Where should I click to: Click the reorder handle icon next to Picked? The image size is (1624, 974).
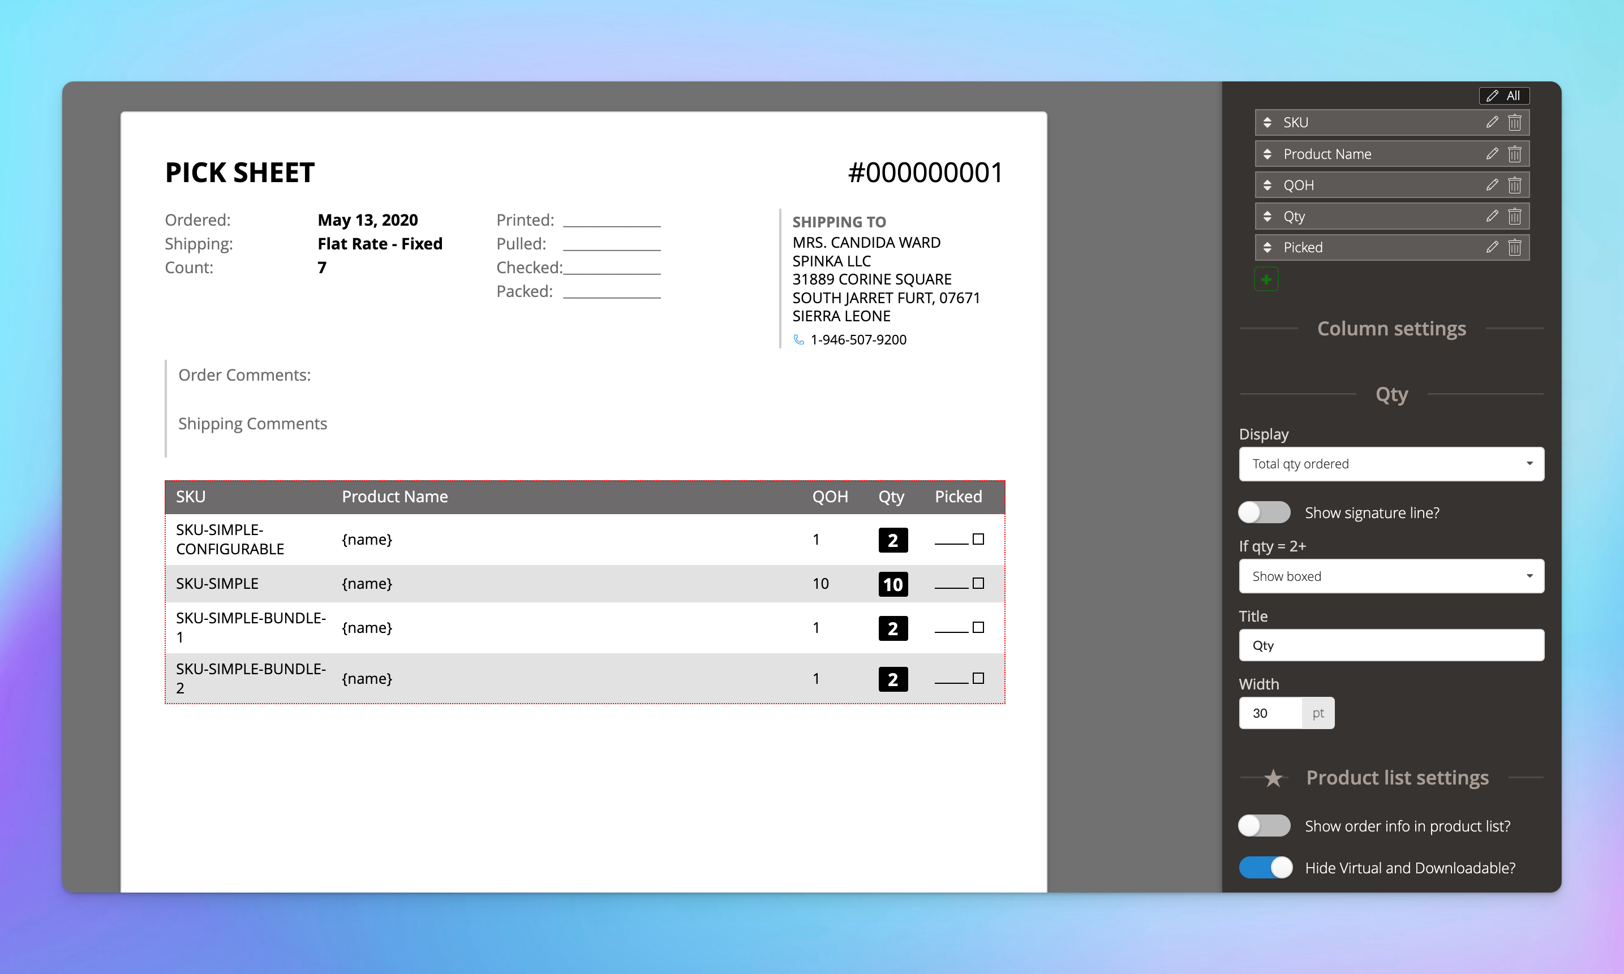(1268, 247)
